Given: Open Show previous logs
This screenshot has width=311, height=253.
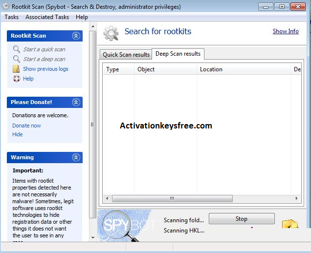Looking at the screenshot, I should 45,69.
